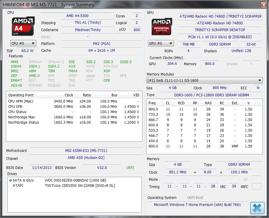The height and width of the screenshot is (218, 269).
Task: Select the CPU HFM (Max) operating point row
Action: [x=74, y=101]
